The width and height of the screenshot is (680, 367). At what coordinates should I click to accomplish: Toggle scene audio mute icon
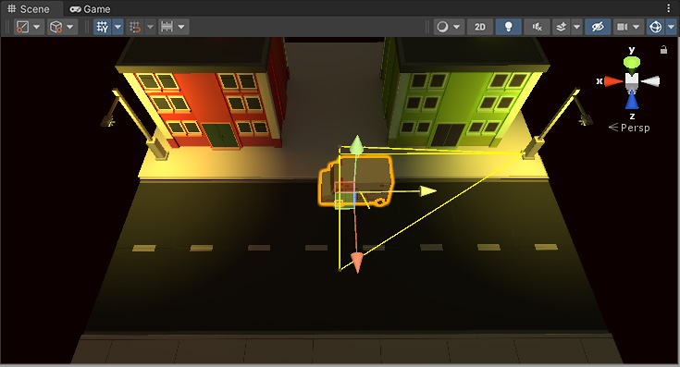click(x=537, y=27)
